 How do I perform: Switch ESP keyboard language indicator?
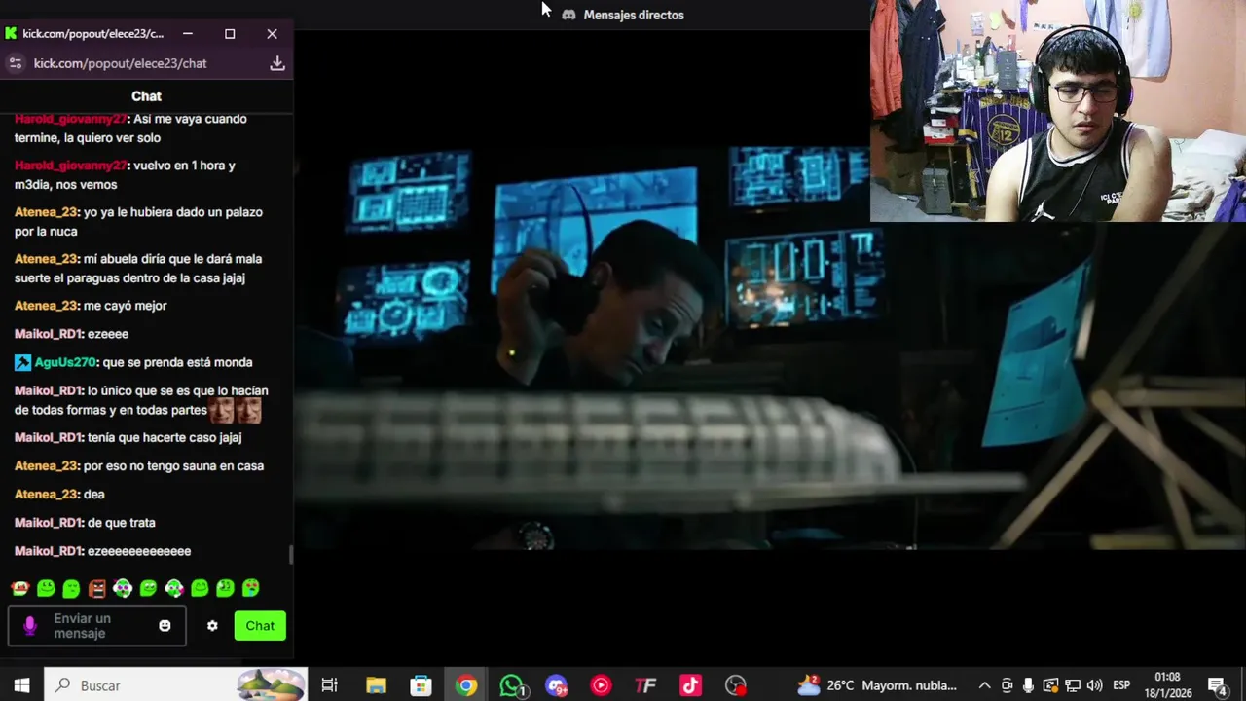tap(1121, 685)
